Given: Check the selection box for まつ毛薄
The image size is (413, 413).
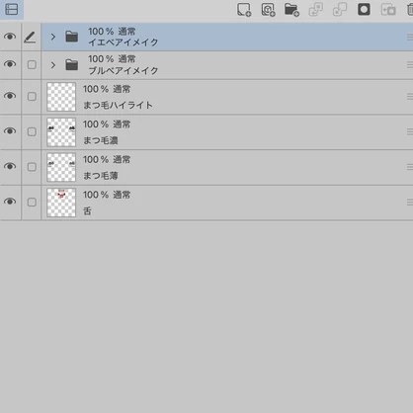Looking at the screenshot, I should point(32,167).
